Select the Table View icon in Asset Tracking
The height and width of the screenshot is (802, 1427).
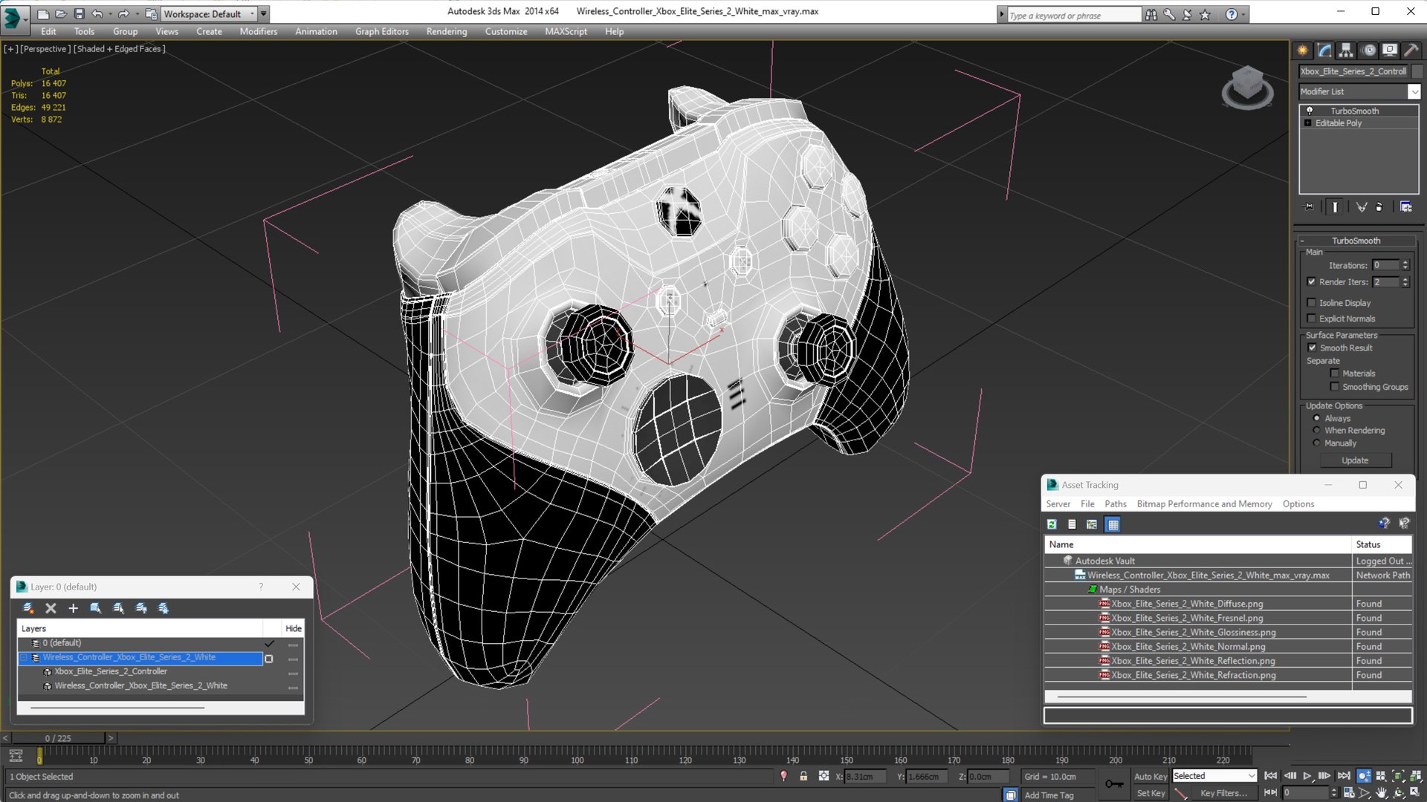pos(1113,524)
